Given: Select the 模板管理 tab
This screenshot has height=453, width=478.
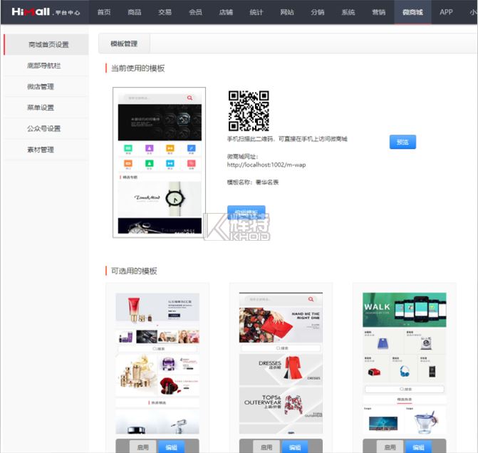Looking at the screenshot, I should point(124,43).
